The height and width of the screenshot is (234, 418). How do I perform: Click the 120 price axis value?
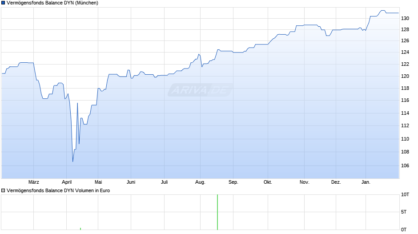405,77
